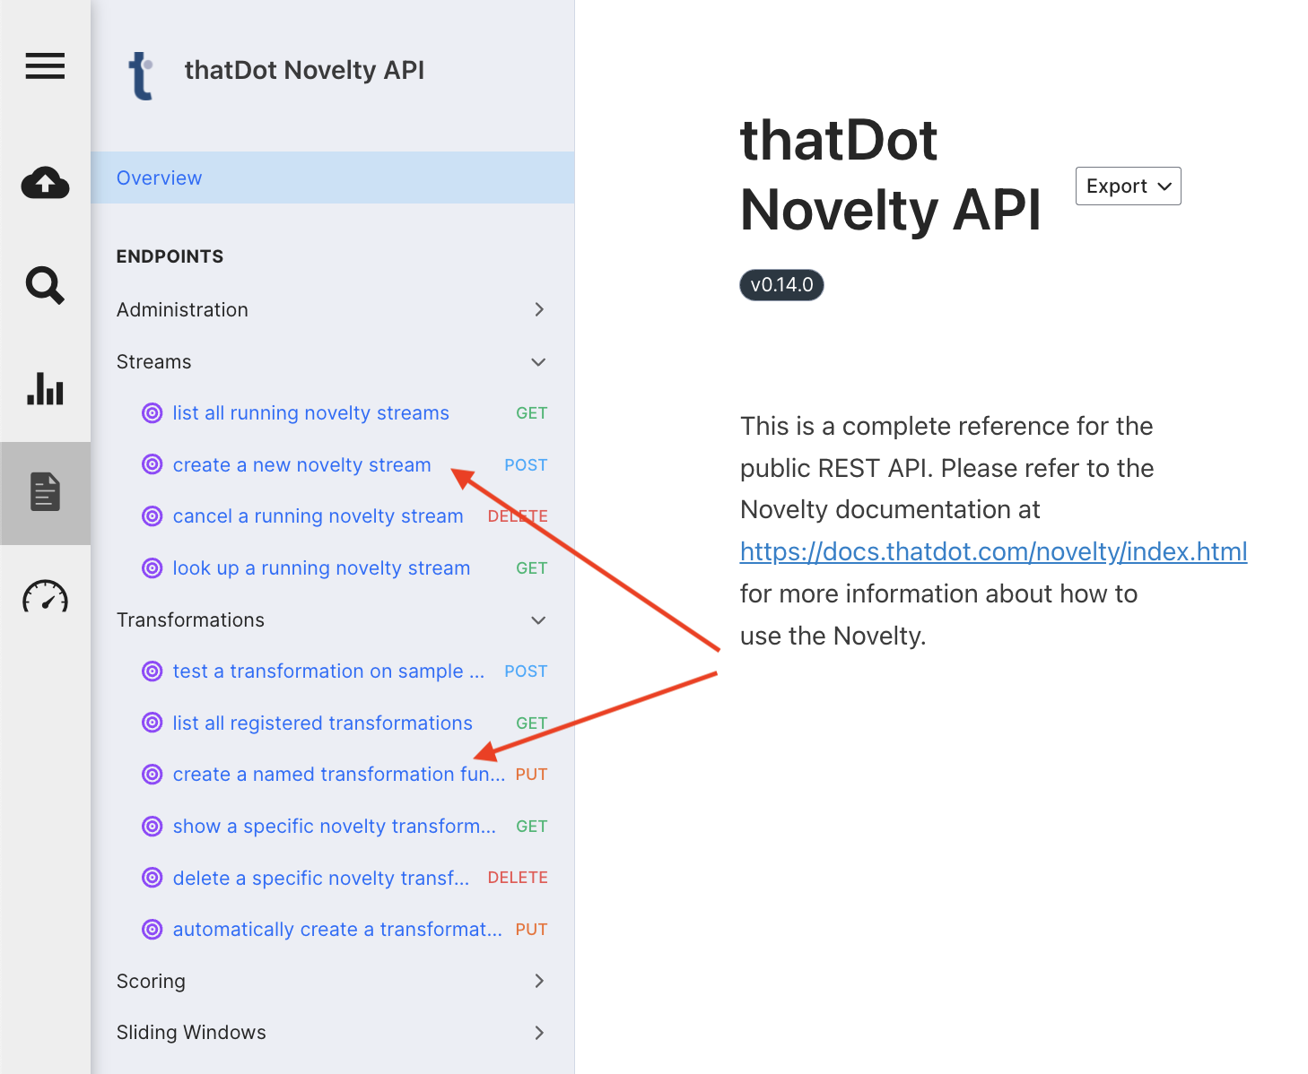Click the cloud upload icon
This screenshot has height=1074, width=1308.
click(x=45, y=183)
